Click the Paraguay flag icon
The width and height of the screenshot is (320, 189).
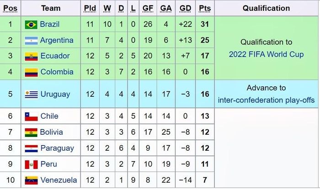[x=31, y=149]
